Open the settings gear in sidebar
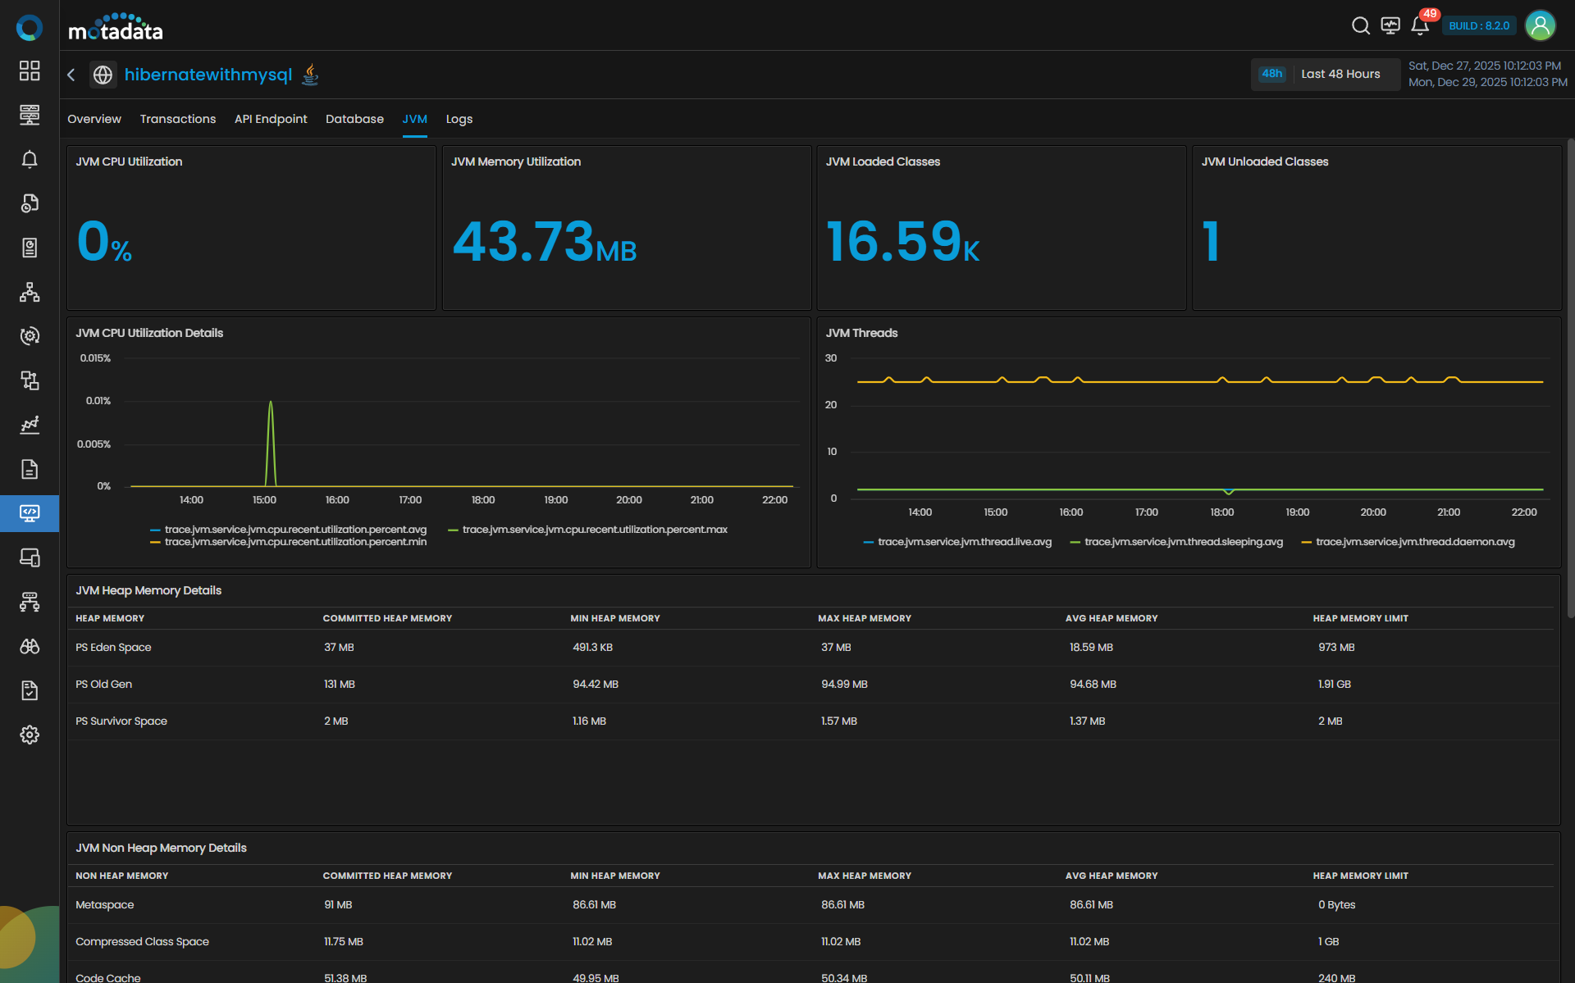Screen dimensions: 1575x983 [30, 735]
